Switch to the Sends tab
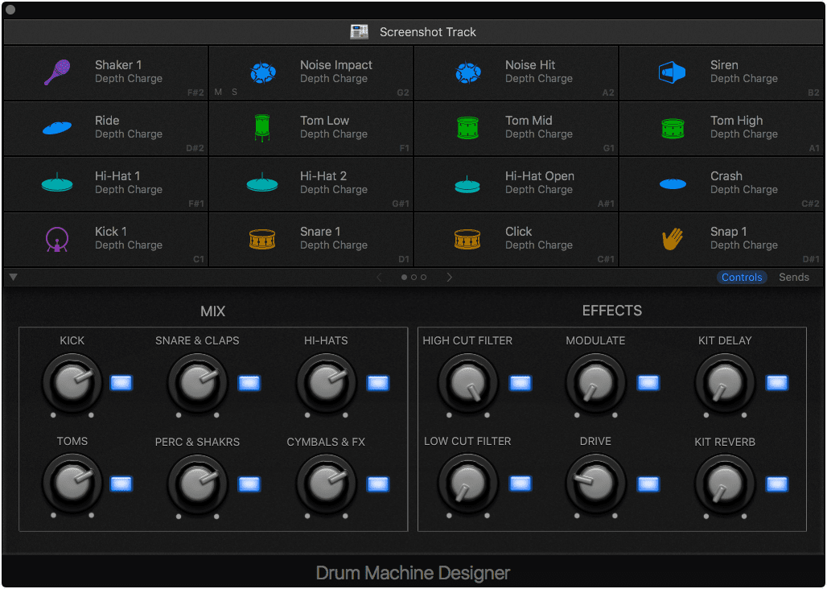This screenshot has width=827, height=589. tap(794, 277)
